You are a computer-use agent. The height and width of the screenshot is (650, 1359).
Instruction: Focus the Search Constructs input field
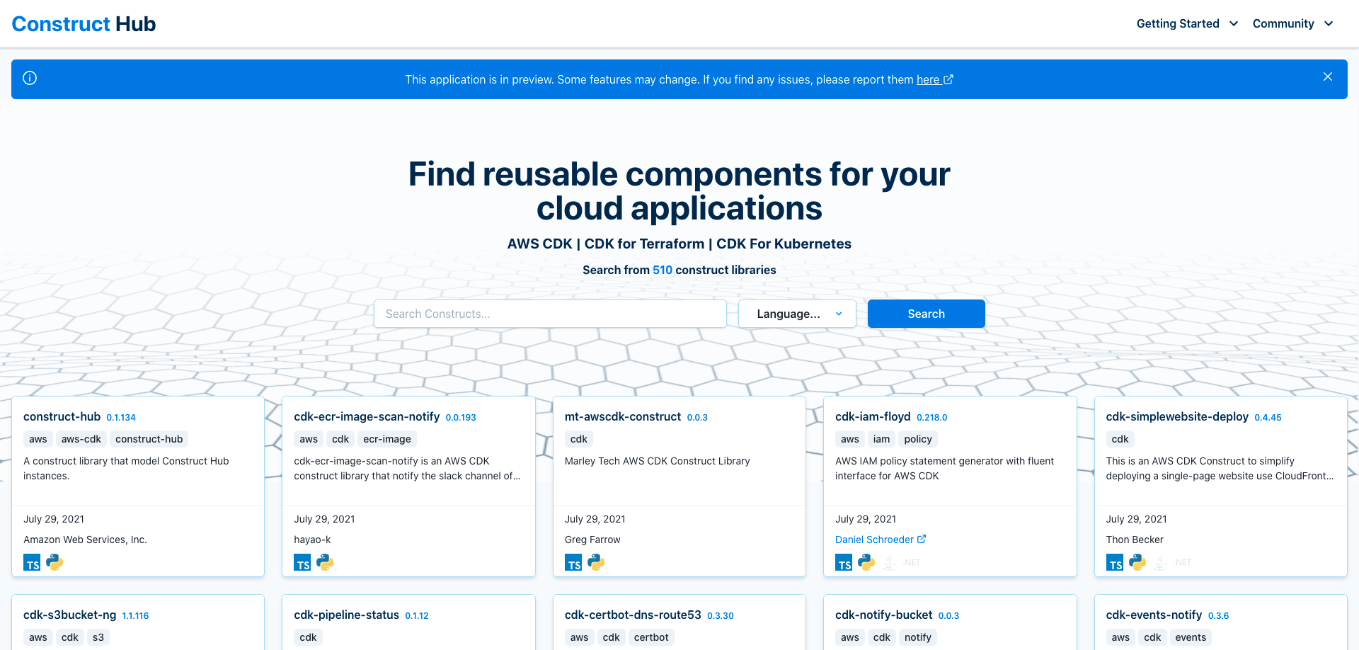(x=550, y=314)
